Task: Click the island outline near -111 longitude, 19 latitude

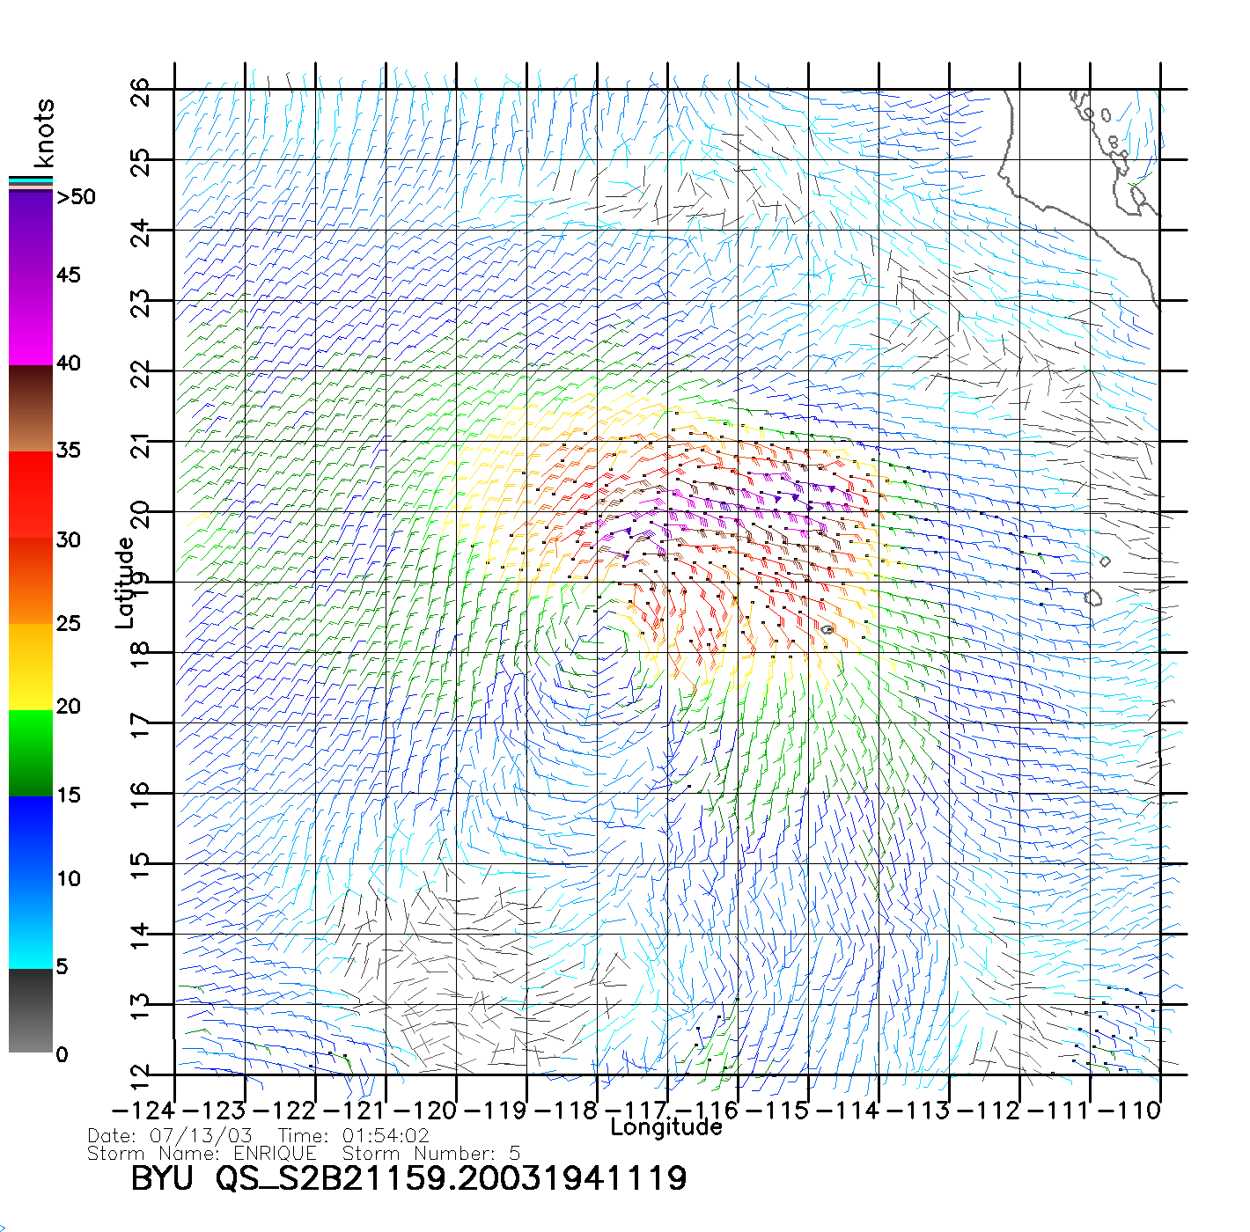Action: [x=1092, y=598]
